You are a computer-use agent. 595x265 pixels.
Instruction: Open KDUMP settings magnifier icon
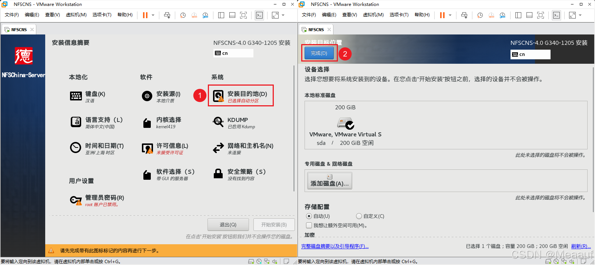pyautogui.click(x=218, y=122)
